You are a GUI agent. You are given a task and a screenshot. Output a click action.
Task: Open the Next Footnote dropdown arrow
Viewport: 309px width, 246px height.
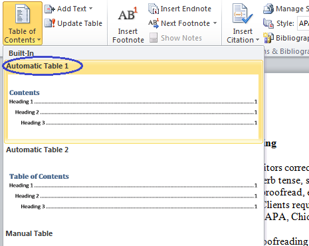tap(215, 23)
